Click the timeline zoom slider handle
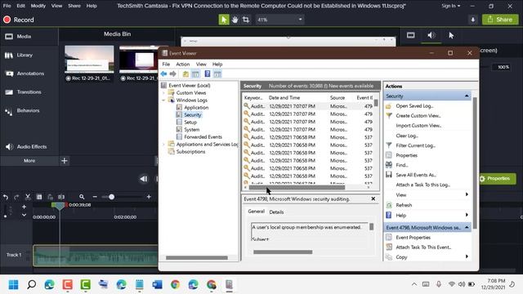 click(112, 197)
